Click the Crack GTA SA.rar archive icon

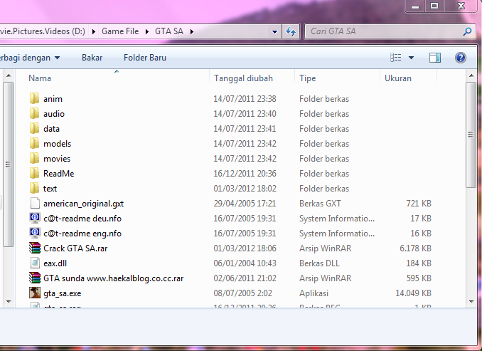point(35,248)
